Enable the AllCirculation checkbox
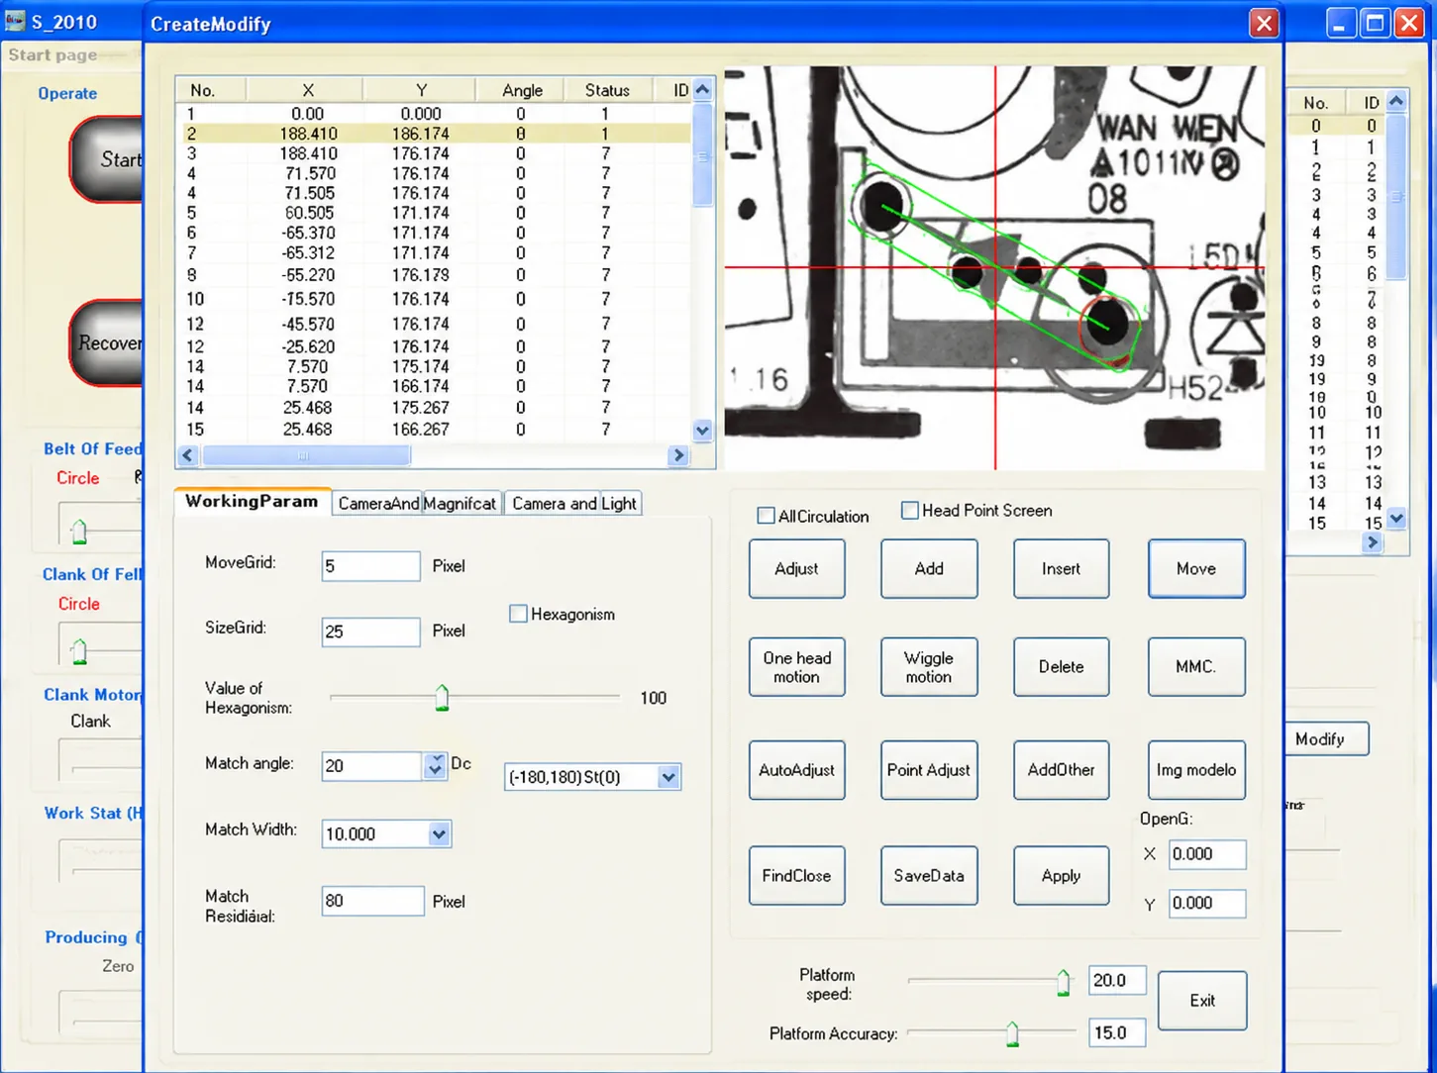The width and height of the screenshot is (1437, 1073). point(766,516)
